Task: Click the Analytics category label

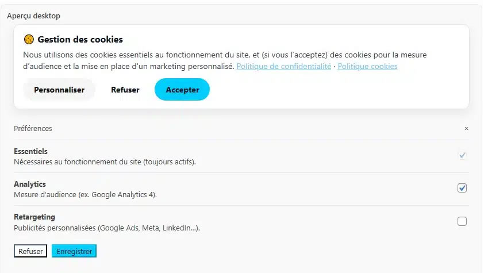Action: (x=30, y=184)
